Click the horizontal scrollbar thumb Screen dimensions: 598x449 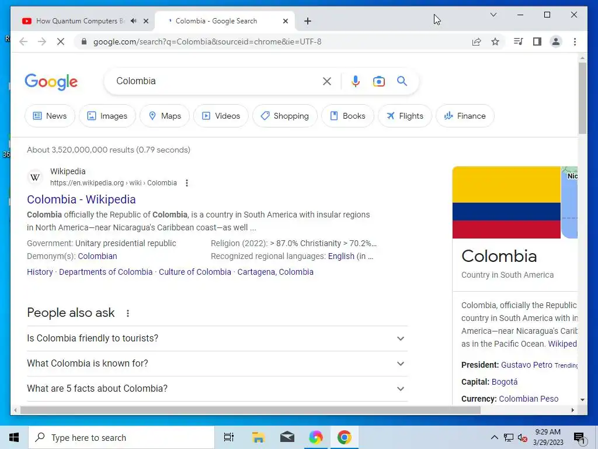click(250, 410)
